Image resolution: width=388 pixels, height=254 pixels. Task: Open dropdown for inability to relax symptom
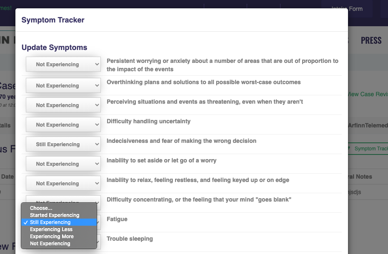63,184
